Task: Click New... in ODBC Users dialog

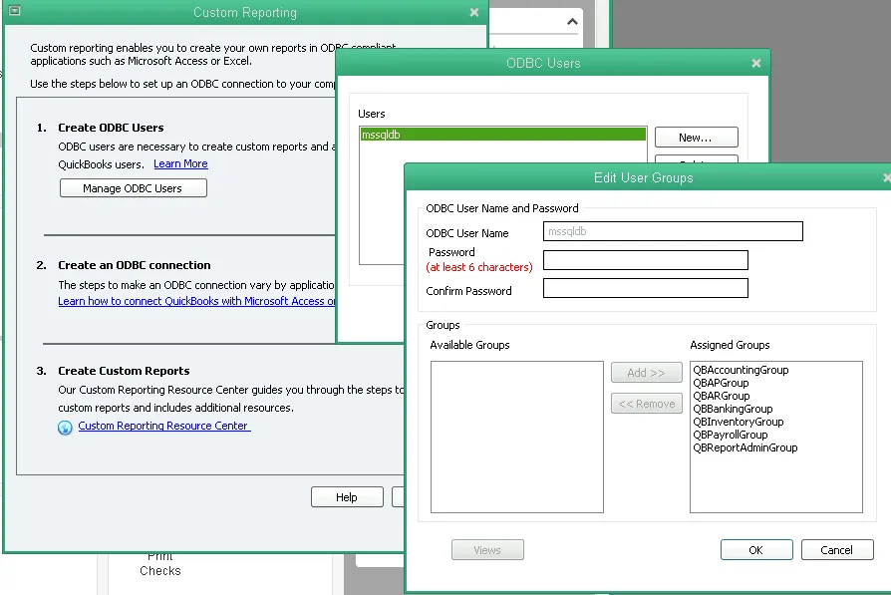Action: pyautogui.click(x=696, y=138)
